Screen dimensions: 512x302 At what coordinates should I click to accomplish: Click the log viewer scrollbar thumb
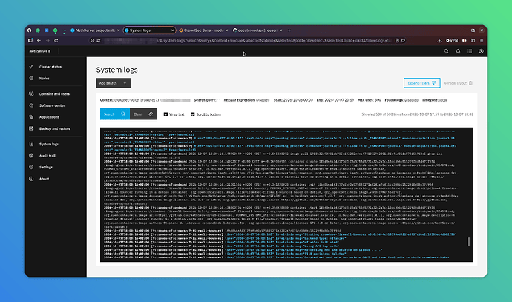[x=468, y=242]
